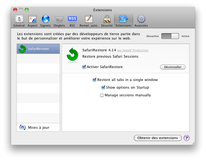Toggle Restore all tabs in a single window
Screen dimensions: 206x160
coord(94,80)
